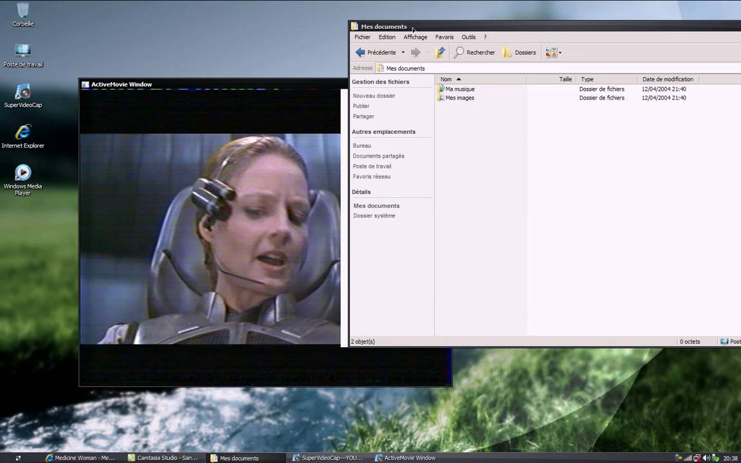Screen dimensions: 741x463
Task: Open the Affichage menu
Action: tap(415, 37)
